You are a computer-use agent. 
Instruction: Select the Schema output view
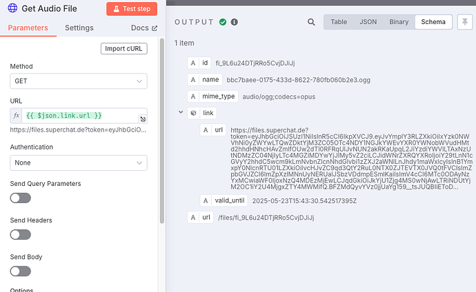[x=433, y=22]
